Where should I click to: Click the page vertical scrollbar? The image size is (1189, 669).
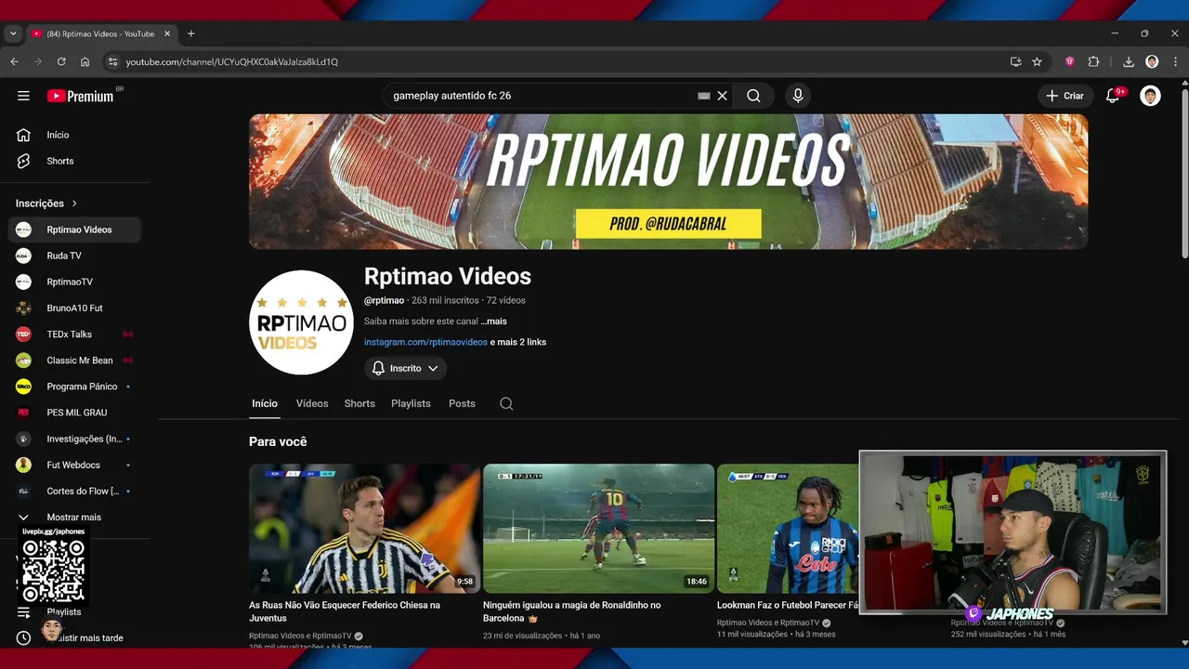(x=1184, y=172)
